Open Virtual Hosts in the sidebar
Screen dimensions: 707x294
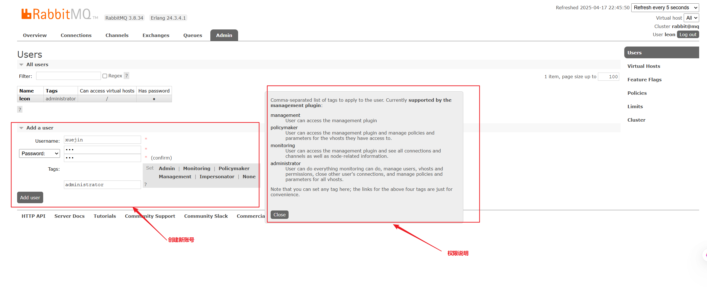(x=644, y=66)
